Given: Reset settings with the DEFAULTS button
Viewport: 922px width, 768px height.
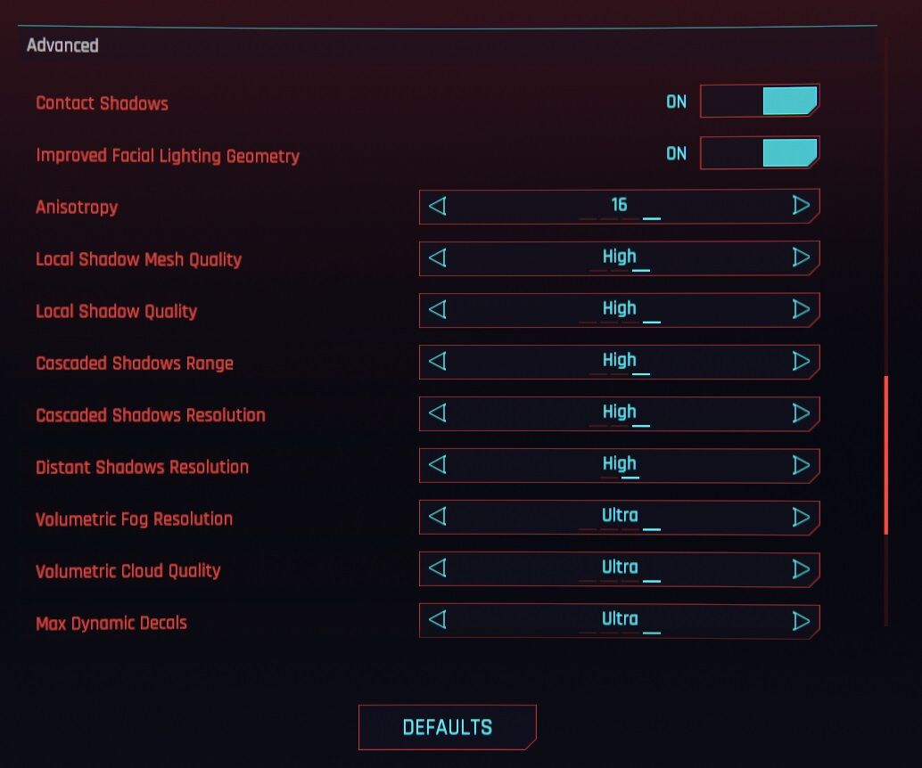Looking at the screenshot, I should pos(447,727).
